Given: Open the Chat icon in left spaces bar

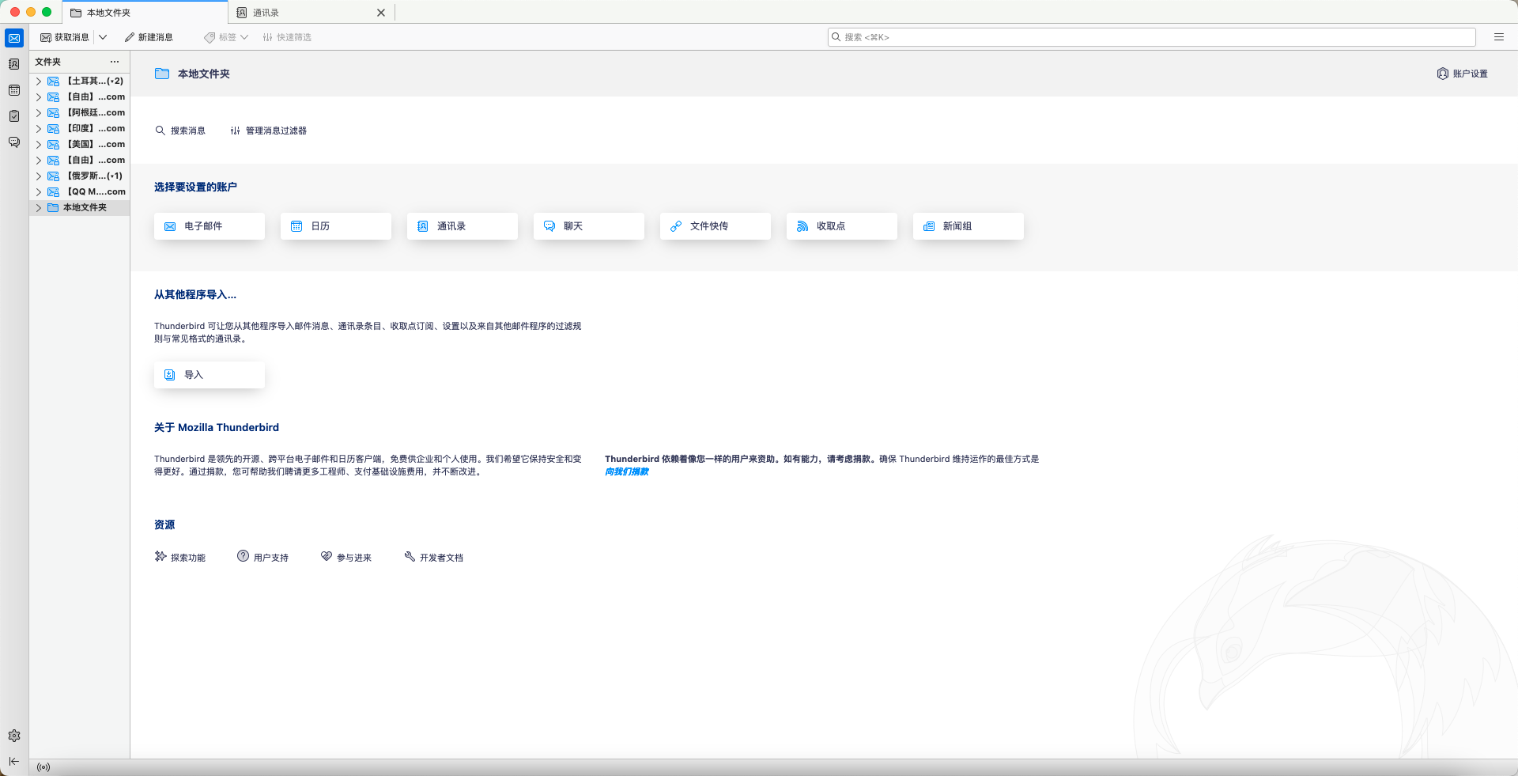Looking at the screenshot, I should pyautogui.click(x=14, y=142).
